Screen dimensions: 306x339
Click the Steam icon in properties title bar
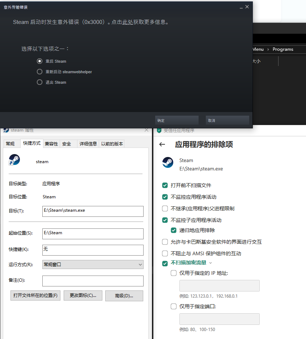pyautogui.click(x=6, y=130)
